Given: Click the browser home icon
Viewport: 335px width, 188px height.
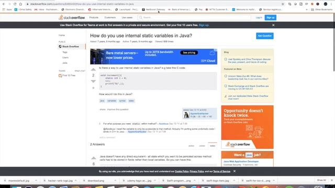Looking at the screenshot, I should pyautogui.click(x=20, y=4).
